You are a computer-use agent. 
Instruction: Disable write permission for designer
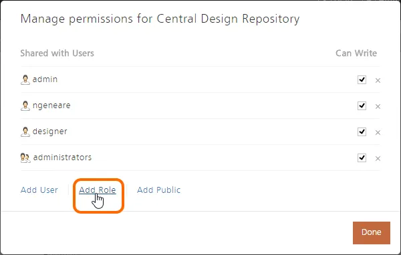pos(362,132)
